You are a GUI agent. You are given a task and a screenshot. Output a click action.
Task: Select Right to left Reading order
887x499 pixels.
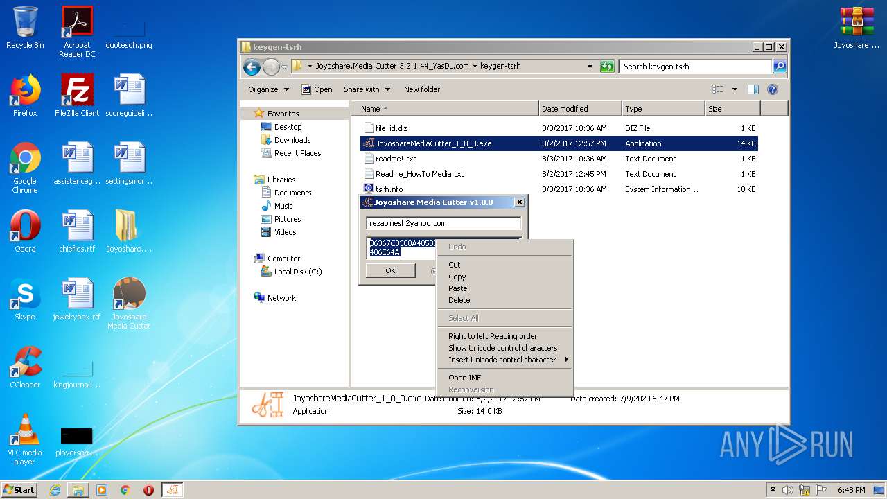coord(505,336)
